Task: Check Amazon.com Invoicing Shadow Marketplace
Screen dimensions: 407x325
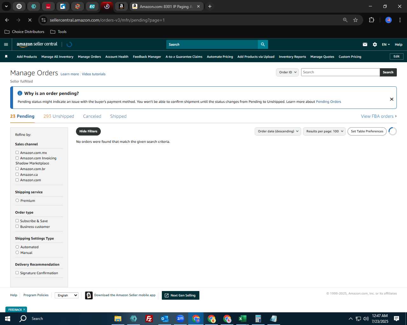Action: click(x=17, y=158)
